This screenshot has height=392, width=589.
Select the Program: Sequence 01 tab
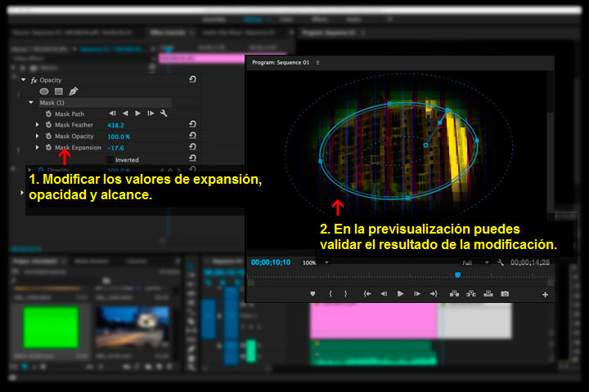click(x=281, y=63)
